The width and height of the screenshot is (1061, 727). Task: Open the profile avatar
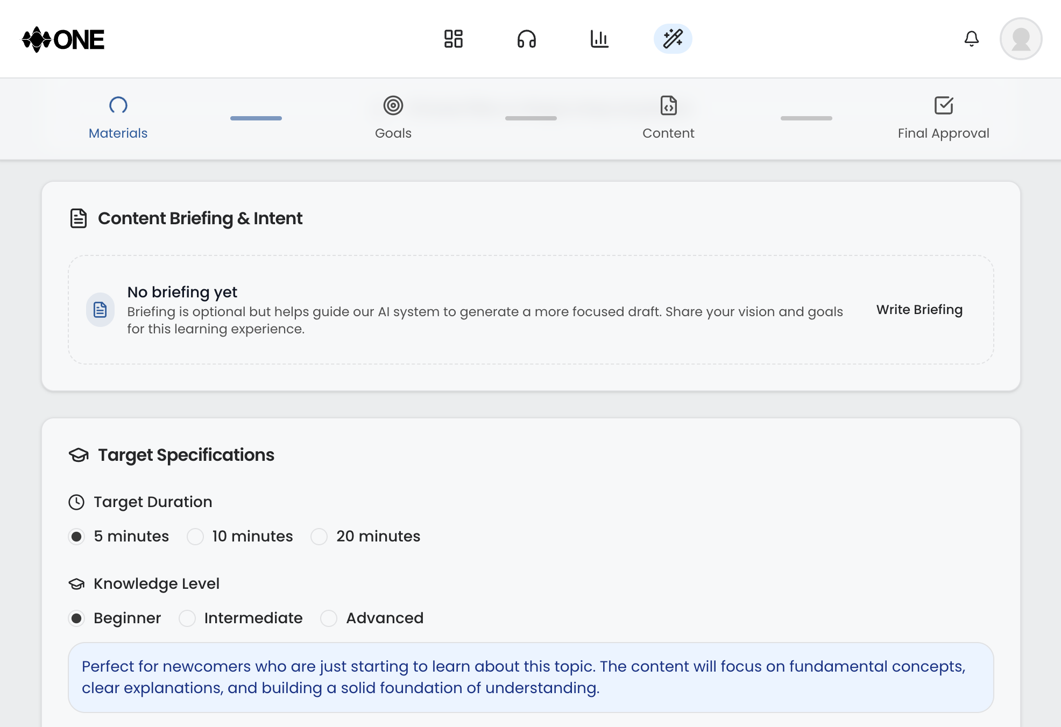1020,38
